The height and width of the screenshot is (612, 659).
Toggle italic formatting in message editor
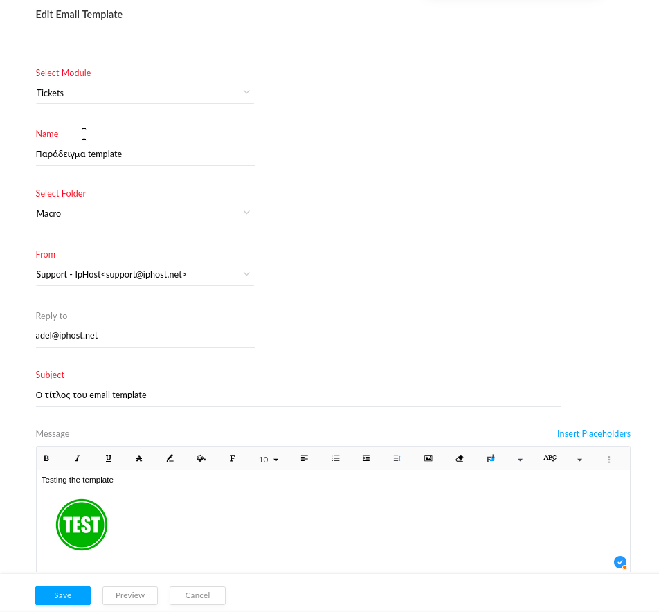[x=78, y=458]
